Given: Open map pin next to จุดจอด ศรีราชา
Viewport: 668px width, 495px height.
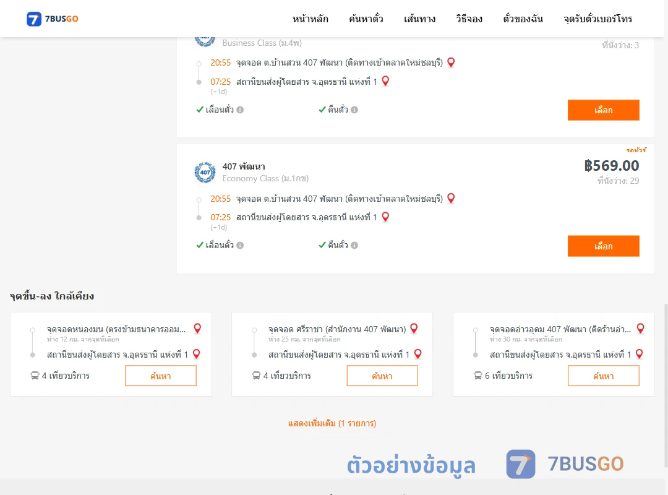Looking at the screenshot, I should coord(414,329).
